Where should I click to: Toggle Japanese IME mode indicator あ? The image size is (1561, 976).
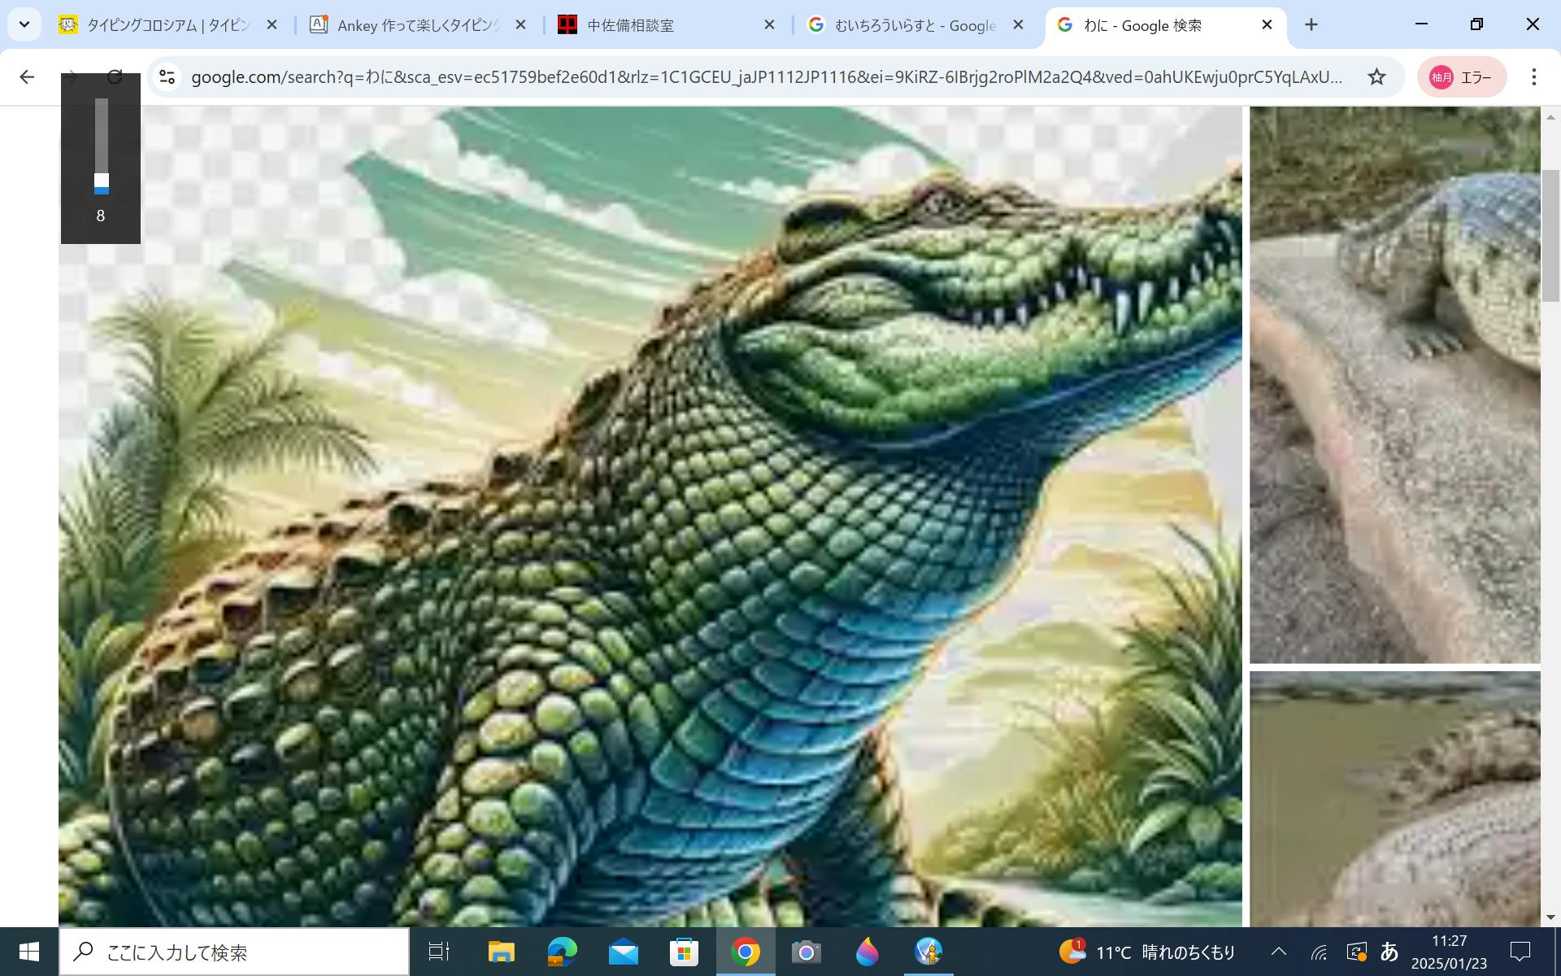[1389, 951]
